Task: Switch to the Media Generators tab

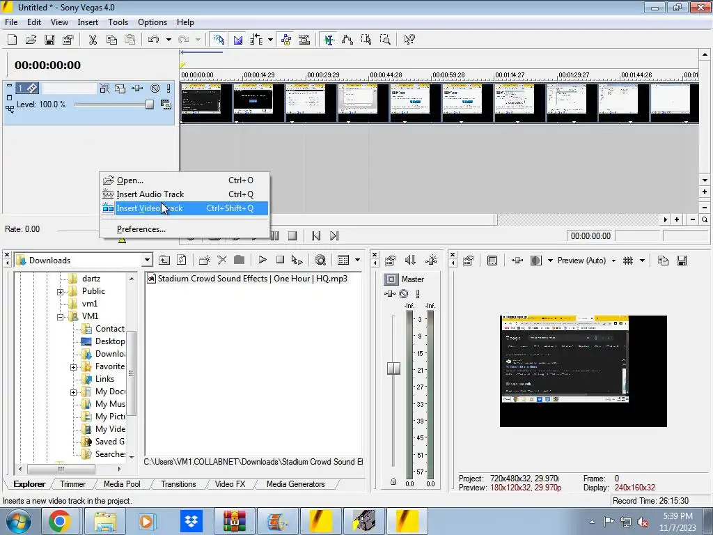Action: tap(295, 484)
